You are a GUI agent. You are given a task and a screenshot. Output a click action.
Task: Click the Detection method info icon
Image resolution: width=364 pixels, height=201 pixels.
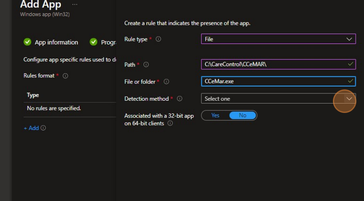pyautogui.click(x=179, y=99)
